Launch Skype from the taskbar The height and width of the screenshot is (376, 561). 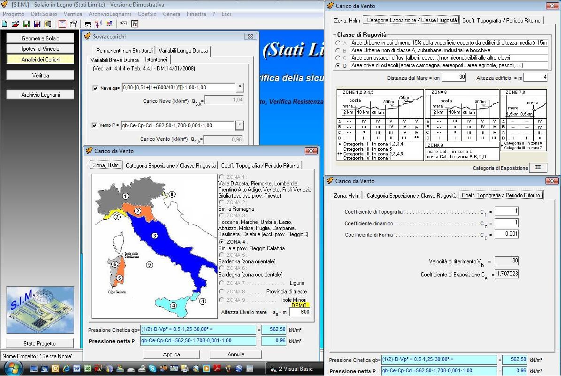pos(153,369)
